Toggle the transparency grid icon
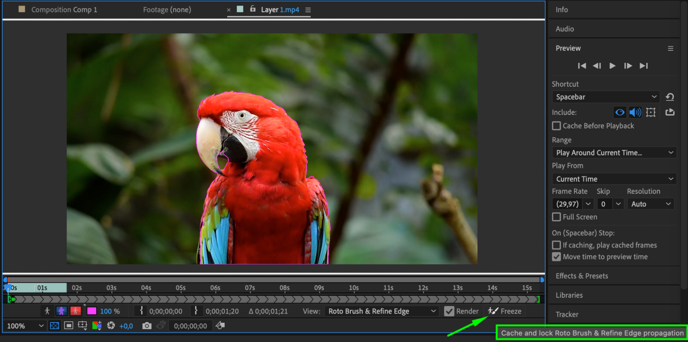The image size is (688, 342). click(54, 326)
